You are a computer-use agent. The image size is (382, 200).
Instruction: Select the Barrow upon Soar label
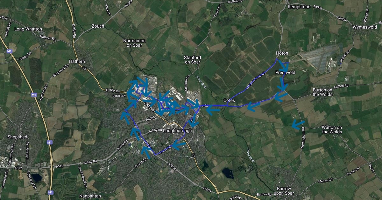pos(284,190)
